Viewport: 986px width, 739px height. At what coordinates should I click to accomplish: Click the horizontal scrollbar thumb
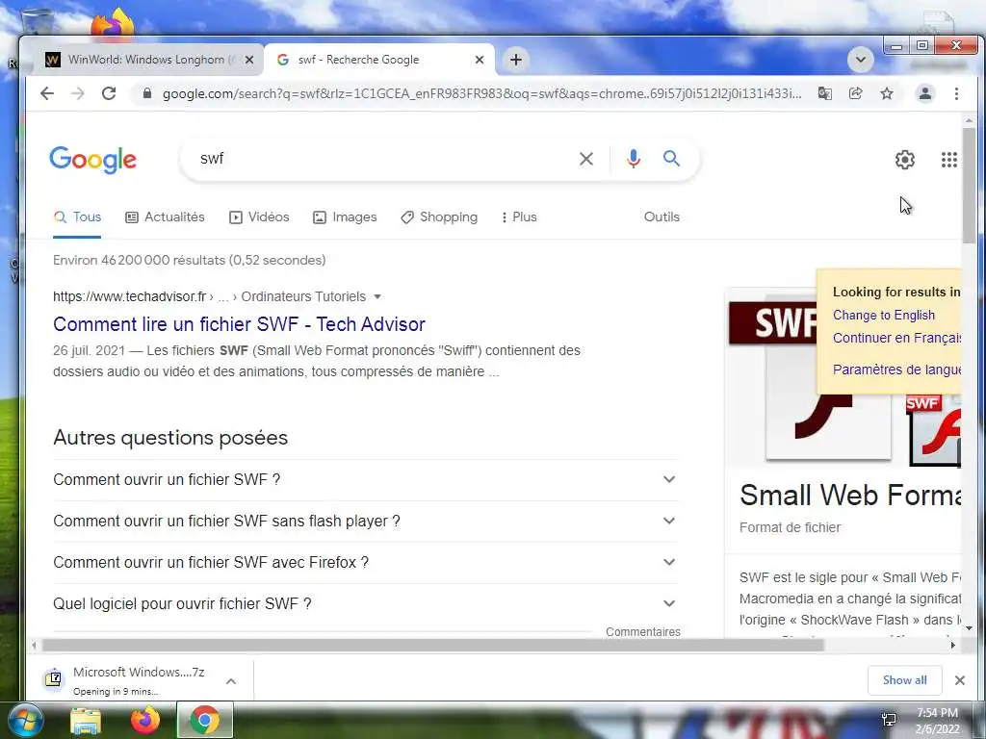click(432, 645)
